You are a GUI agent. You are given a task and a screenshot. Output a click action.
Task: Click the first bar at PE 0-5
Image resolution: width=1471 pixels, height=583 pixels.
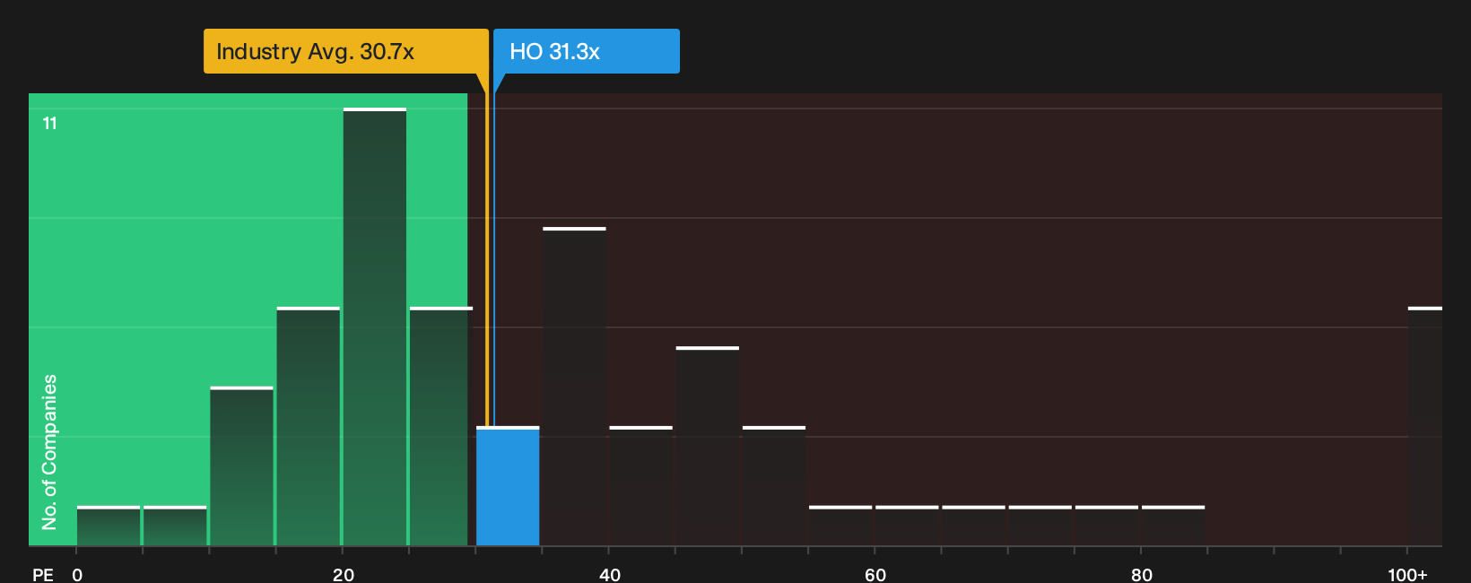coord(109,526)
